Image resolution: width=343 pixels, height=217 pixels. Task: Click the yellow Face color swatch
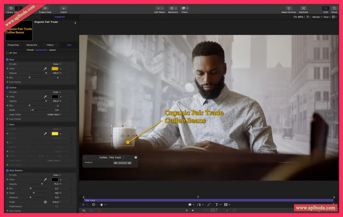click(x=55, y=68)
